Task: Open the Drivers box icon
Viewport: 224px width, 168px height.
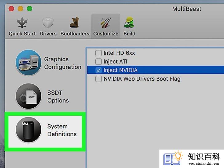Action: 48,22
